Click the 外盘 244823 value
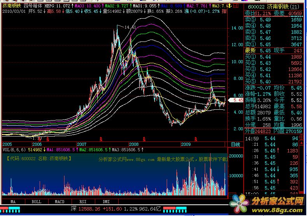 point(263,131)
